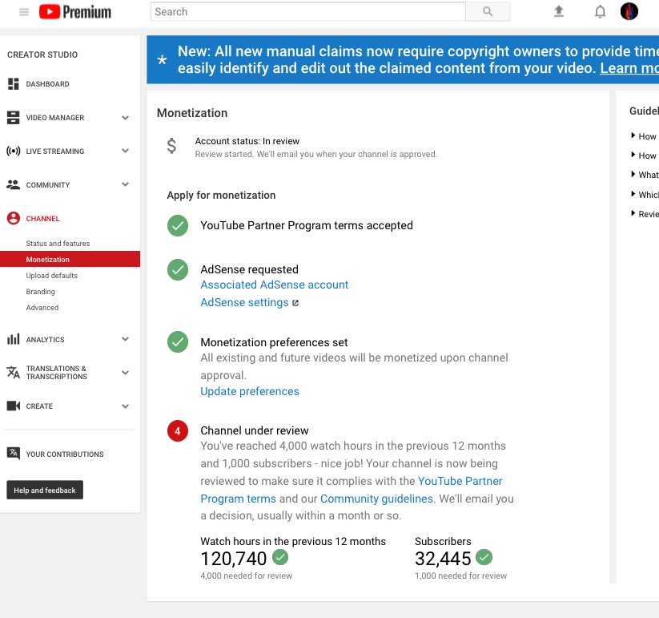Click green check beside Partner Program terms
The width and height of the screenshot is (659, 618).
click(x=178, y=225)
